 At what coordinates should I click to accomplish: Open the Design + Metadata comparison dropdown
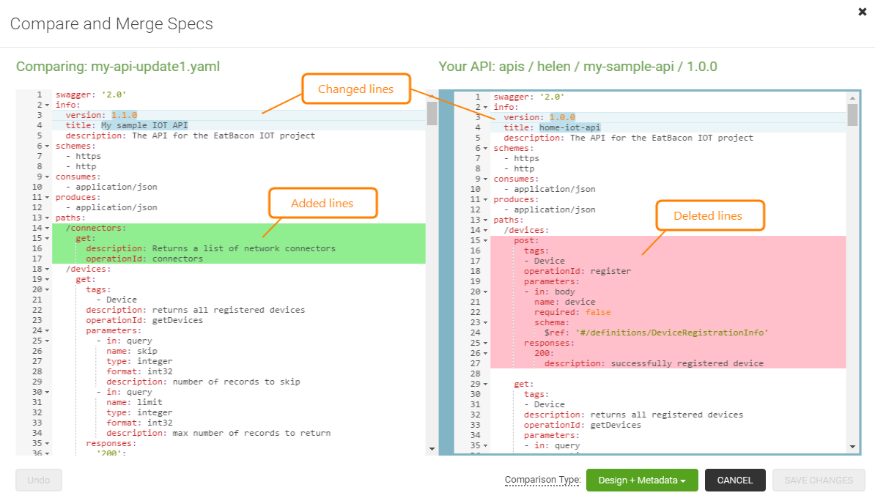(x=642, y=480)
